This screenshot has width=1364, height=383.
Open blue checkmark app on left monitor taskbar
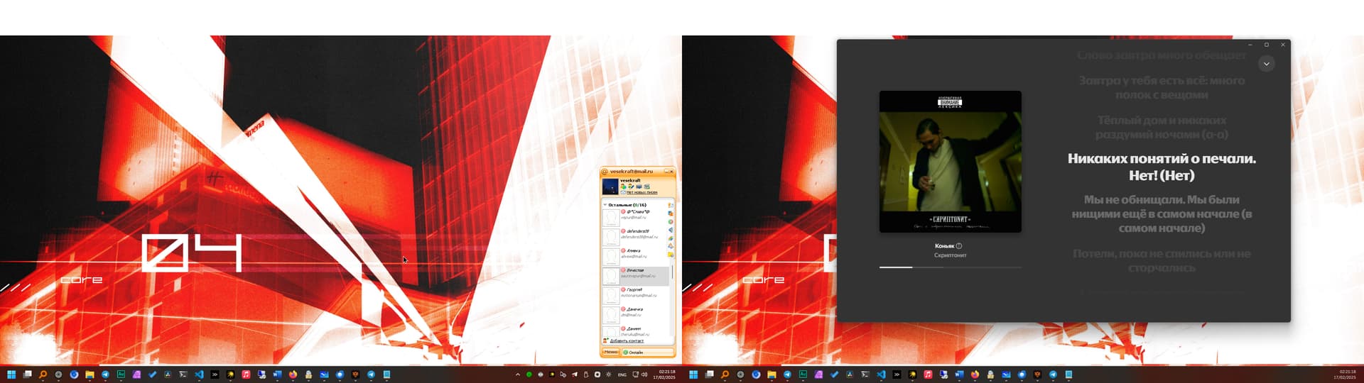pyautogui.click(x=152, y=374)
